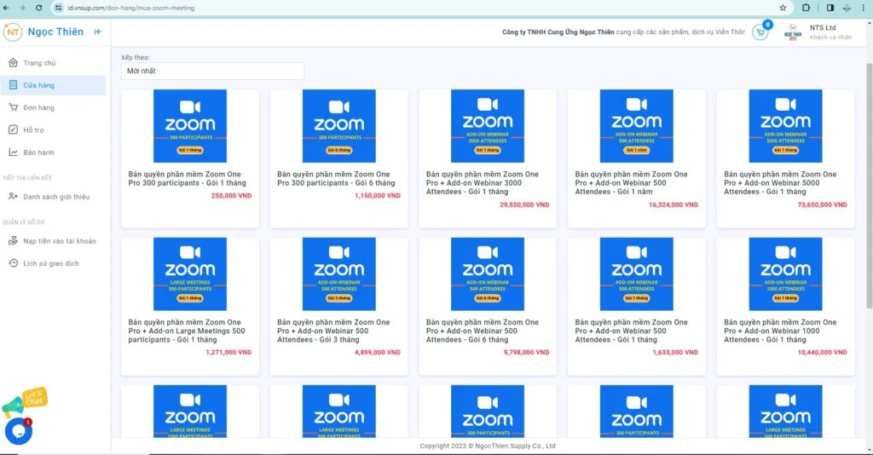Viewport: 873px width, 455px height.
Task: Collapse the sidebar with the arrow icon
Action: pos(98,32)
